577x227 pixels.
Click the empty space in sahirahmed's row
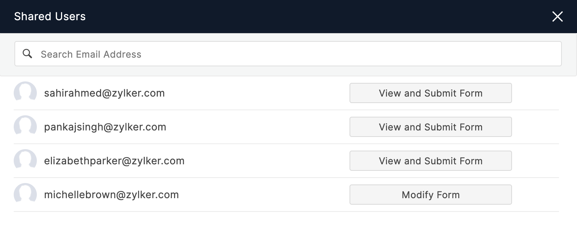coord(257,93)
